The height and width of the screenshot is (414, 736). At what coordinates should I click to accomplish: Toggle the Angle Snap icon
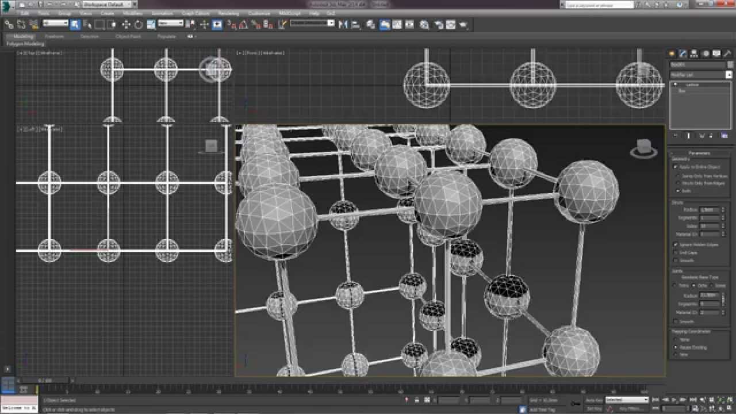coord(244,24)
